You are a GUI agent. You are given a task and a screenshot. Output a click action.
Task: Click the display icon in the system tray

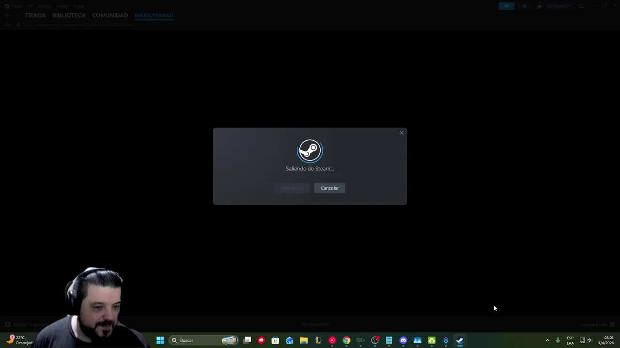582,340
